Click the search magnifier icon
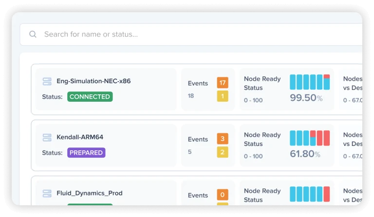The width and height of the screenshot is (374, 217). tap(33, 34)
